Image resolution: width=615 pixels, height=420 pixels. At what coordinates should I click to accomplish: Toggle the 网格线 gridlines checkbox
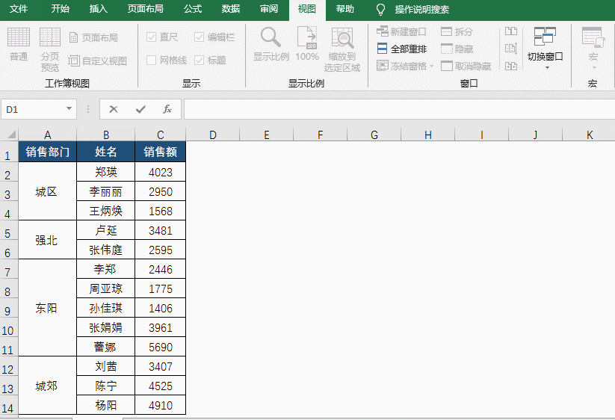(152, 61)
